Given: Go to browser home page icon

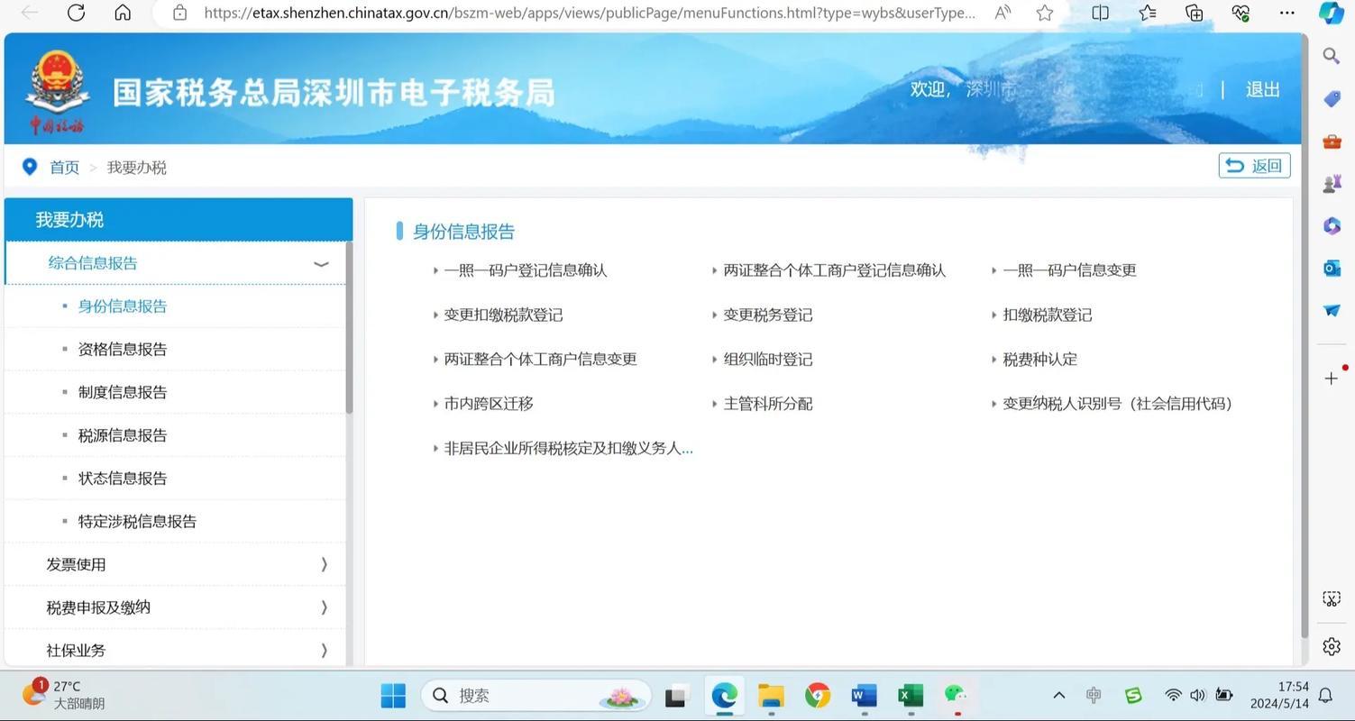Looking at the screenshot, I should click(x=123, y=13).
